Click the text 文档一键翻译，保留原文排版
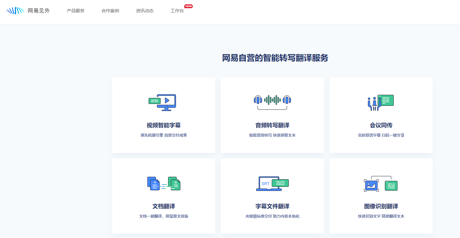The width and height of the screenshot is (460, 238). pyautogui.click(x=164, y=216)
